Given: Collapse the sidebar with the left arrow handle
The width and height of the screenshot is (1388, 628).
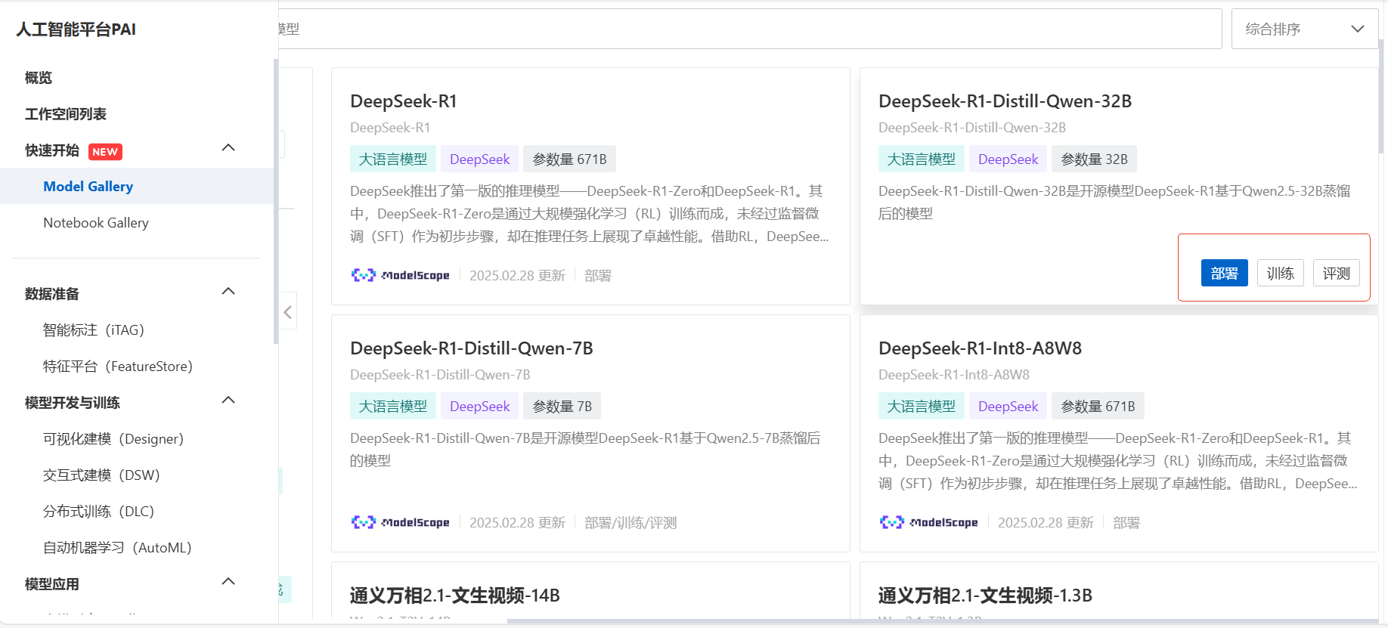Looking at the screenshot, I should pos(288,312).
